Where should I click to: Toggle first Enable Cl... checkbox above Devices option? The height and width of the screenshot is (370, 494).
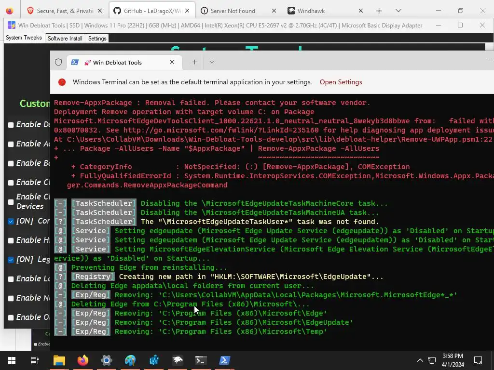pos(11,183)
